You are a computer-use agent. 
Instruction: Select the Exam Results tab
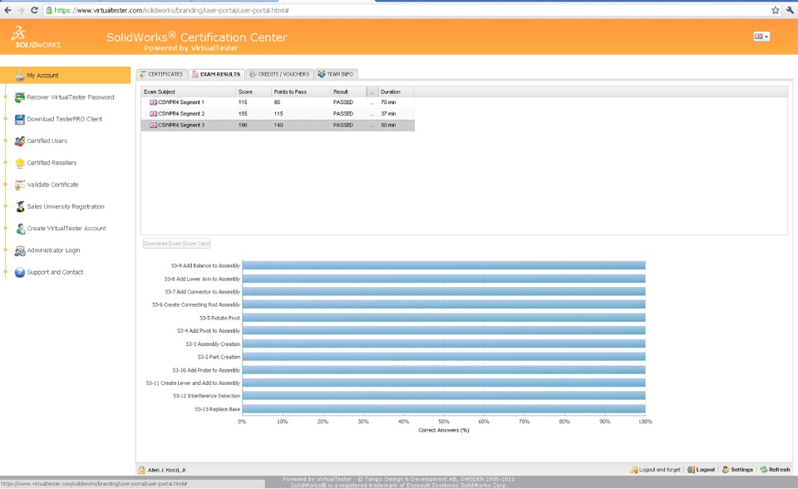click(x=216, y=74)
